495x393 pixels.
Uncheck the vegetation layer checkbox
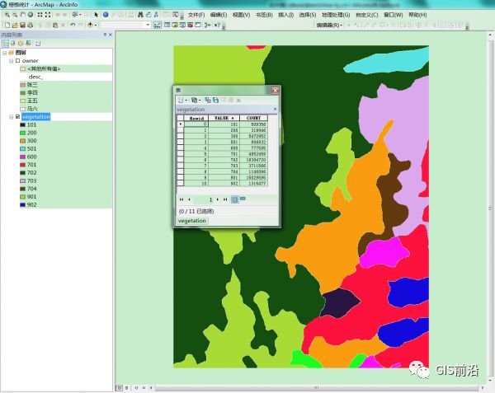(x=17, y=117)
